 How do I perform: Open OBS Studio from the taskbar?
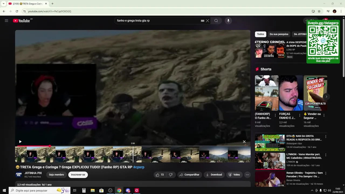110,190
